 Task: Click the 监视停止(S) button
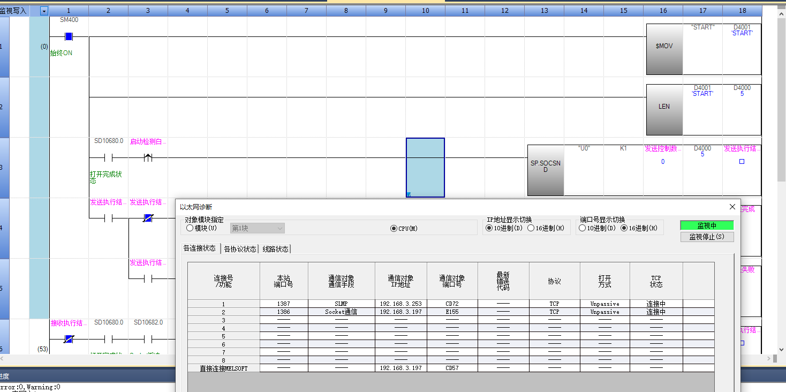point(707,237)
